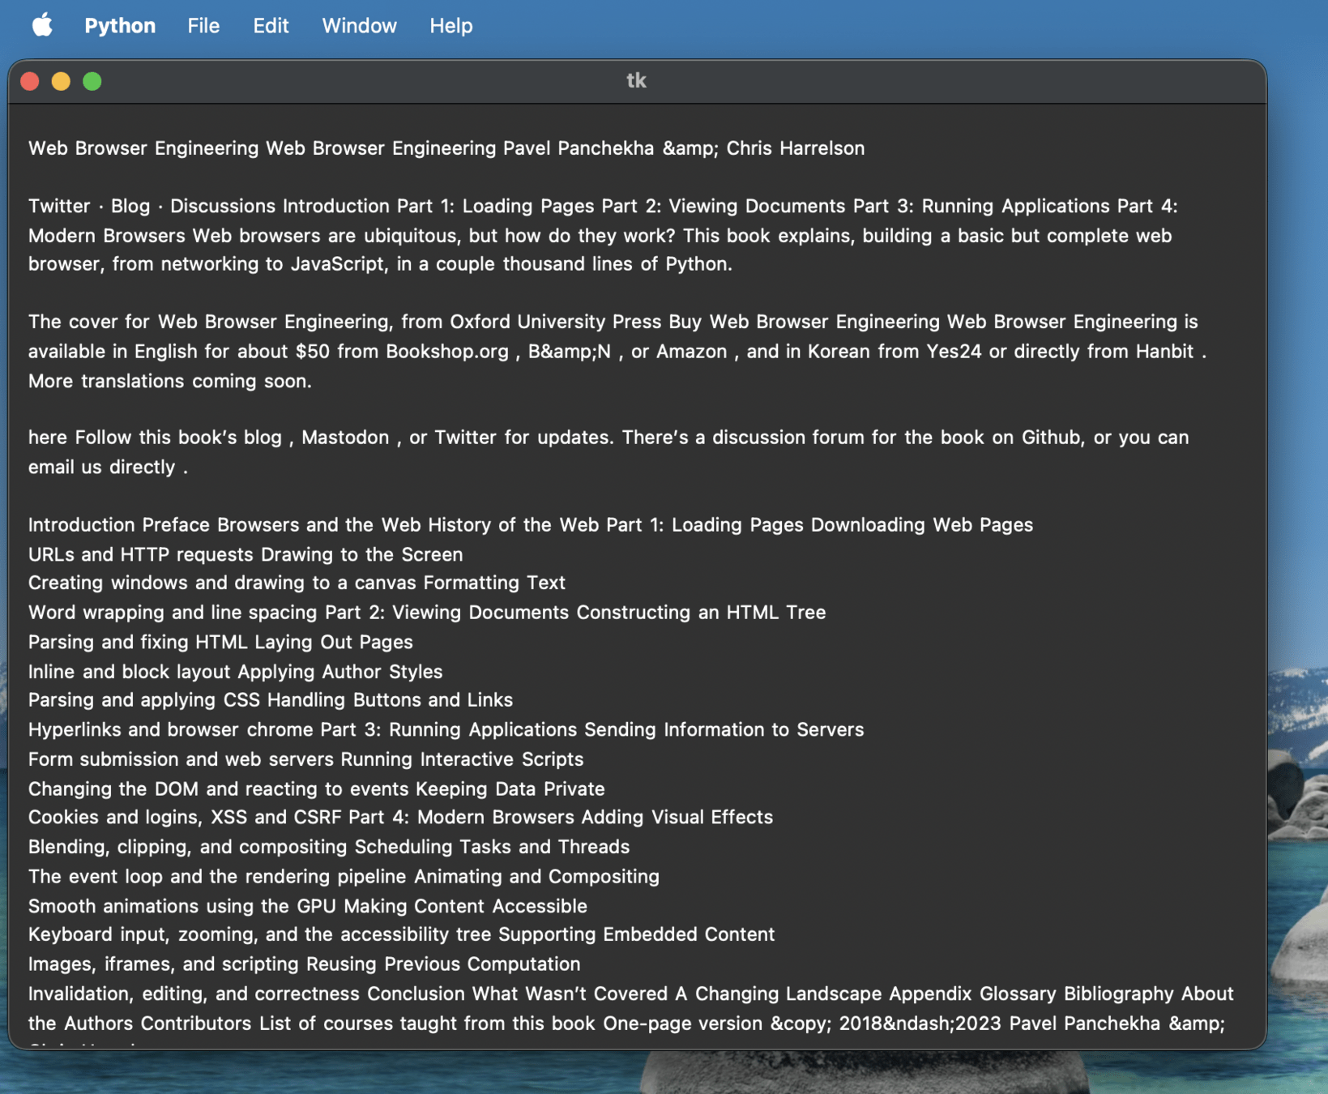The height and width of the screenshot is (1094, 1328).
Task: Click 'Supporting Embedded Content' text
Action: click(x=637, y=934)
